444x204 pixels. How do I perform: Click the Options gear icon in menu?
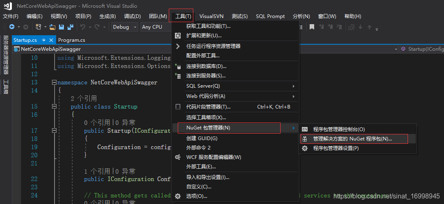(178, 196)
